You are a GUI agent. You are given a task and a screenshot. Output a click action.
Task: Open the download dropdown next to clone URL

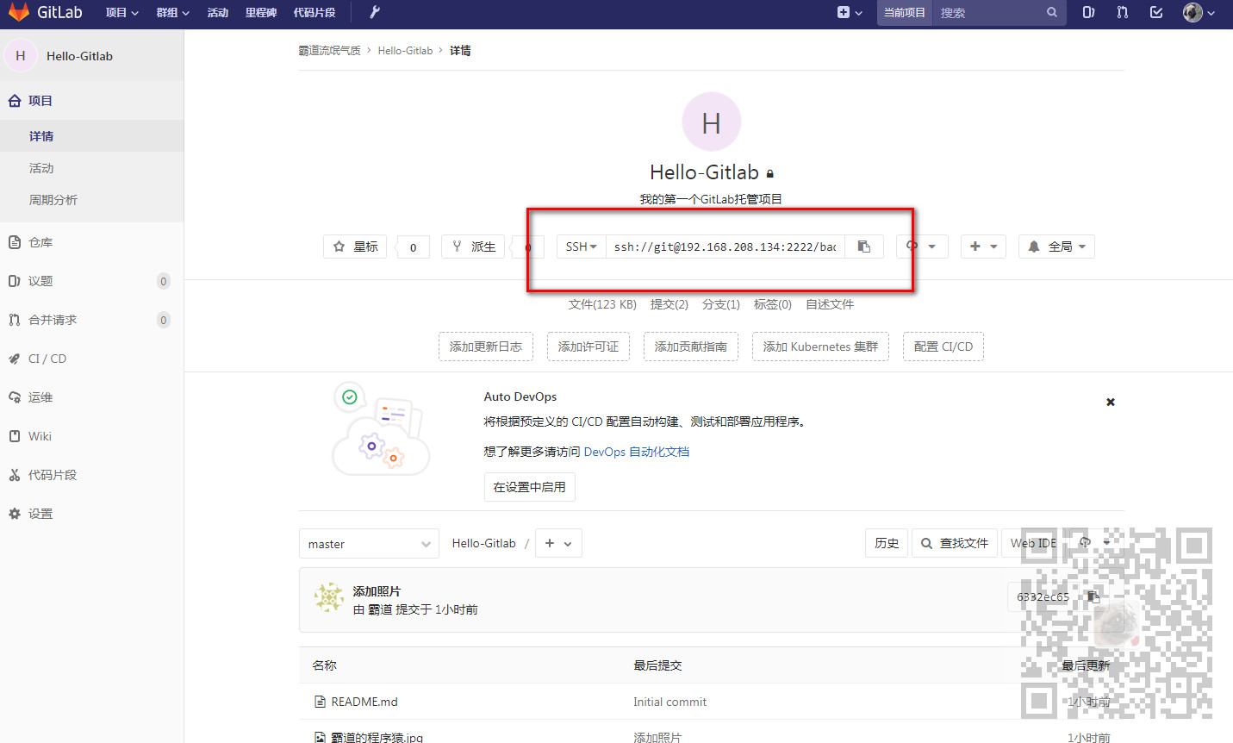tap(922, 247)
